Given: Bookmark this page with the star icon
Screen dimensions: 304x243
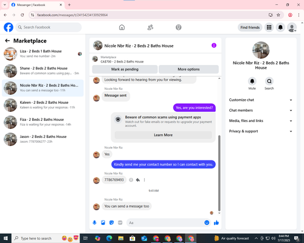Looking at the screenshot, I should tap(278, 15).
